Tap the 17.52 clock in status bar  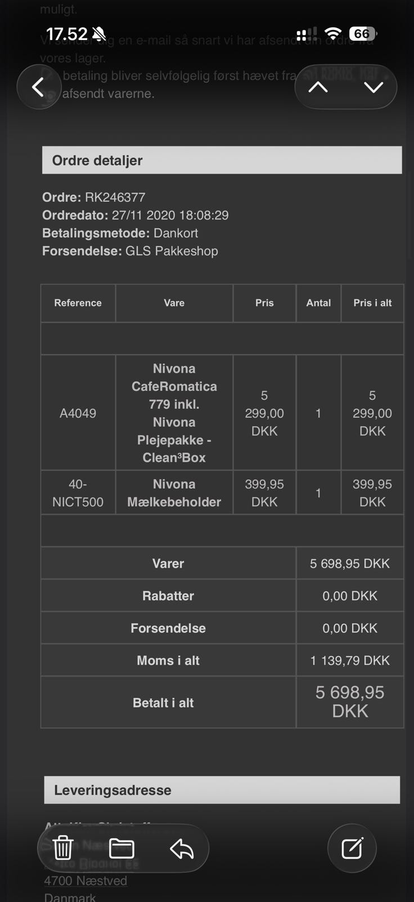tap(66, 34)
